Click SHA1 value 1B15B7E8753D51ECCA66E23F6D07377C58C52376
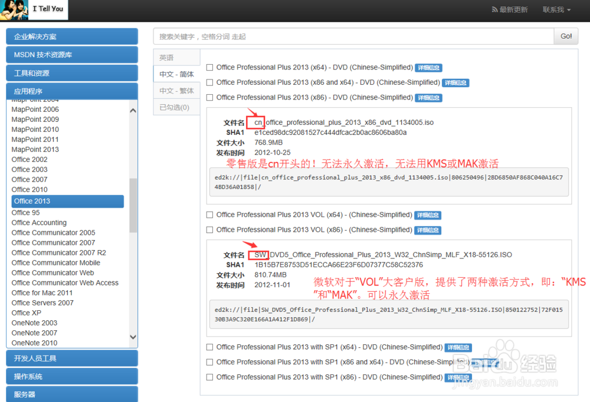The height and width of the screenshot is (402, 590). click(x=338, y=265)
